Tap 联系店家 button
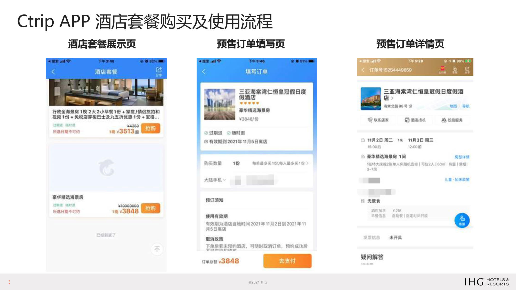The height and width of the screenshot is (290, 516). point(378,120)
